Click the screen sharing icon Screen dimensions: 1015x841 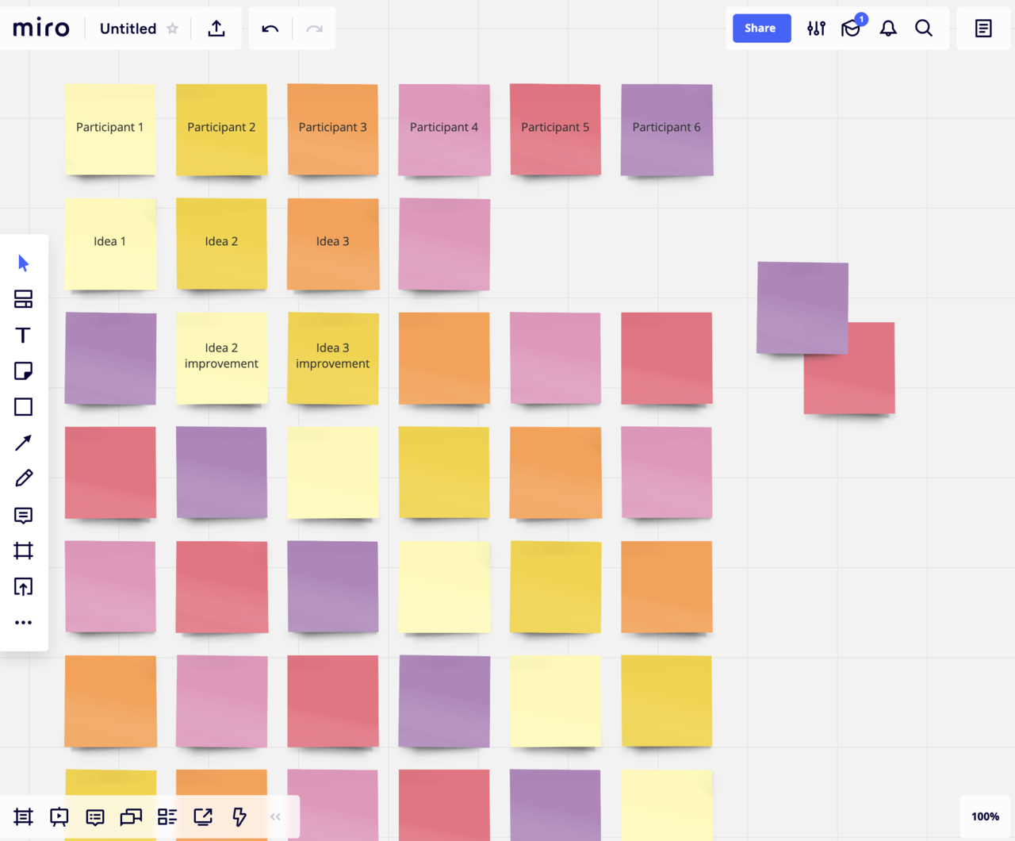(x=203, y=816)
